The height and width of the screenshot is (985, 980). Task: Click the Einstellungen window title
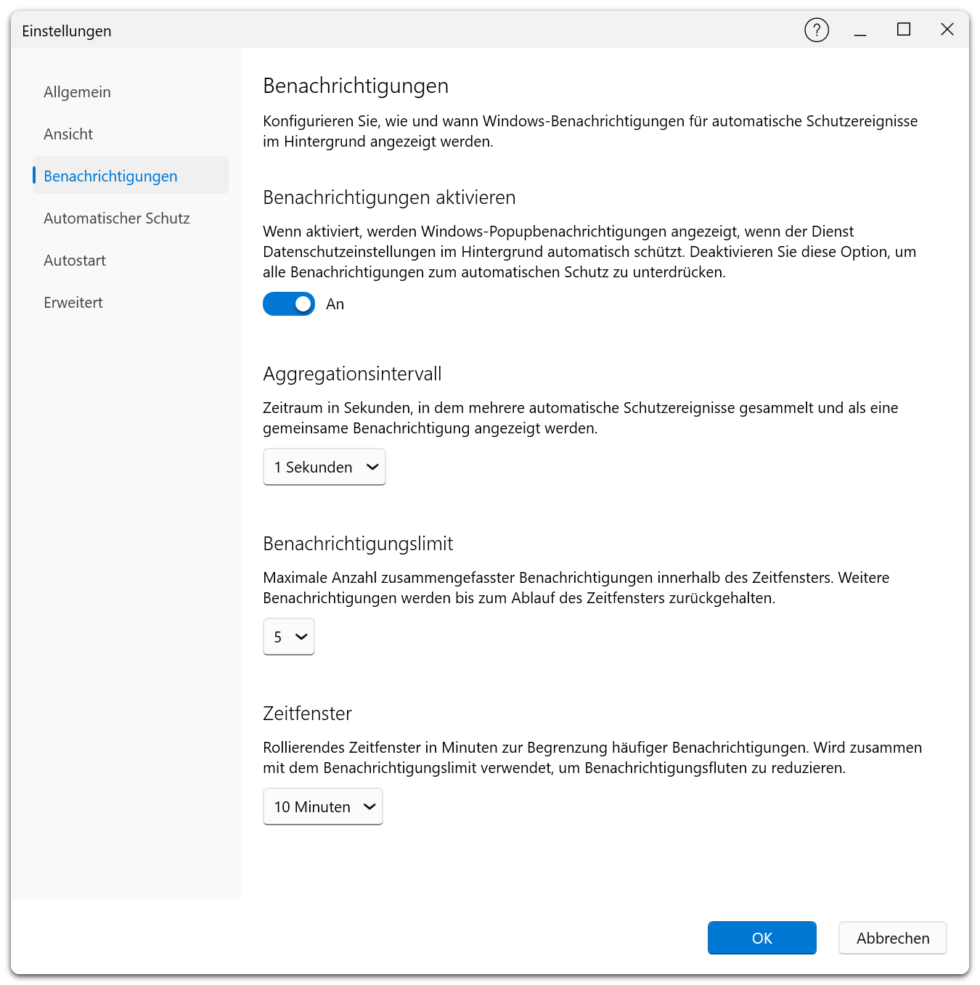coord(67,30)
